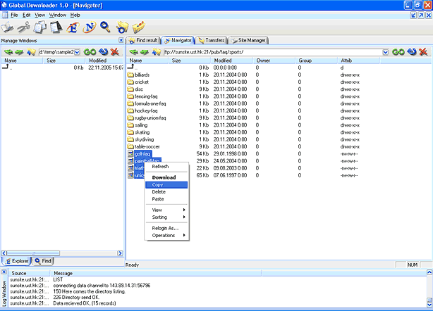Choose Relogin As... in the context menu
Image resolution: width=433 pixels, height=311 pixels.
click(x=166, y=228)
